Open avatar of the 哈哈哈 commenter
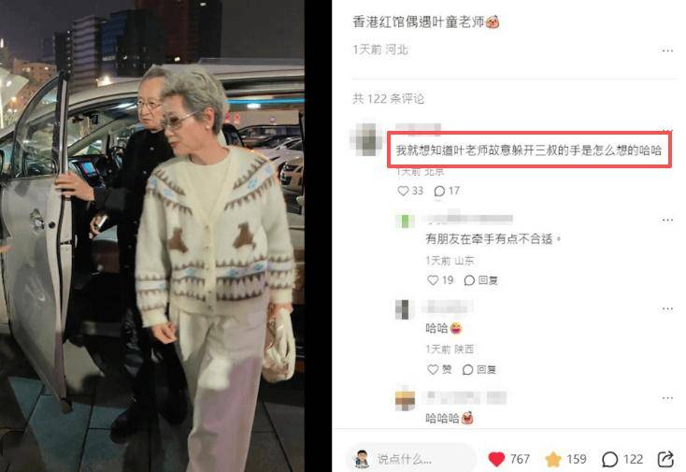 405,399
